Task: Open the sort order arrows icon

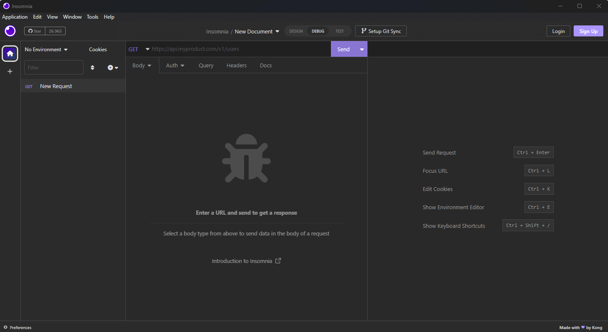Action: pos(92,68)
